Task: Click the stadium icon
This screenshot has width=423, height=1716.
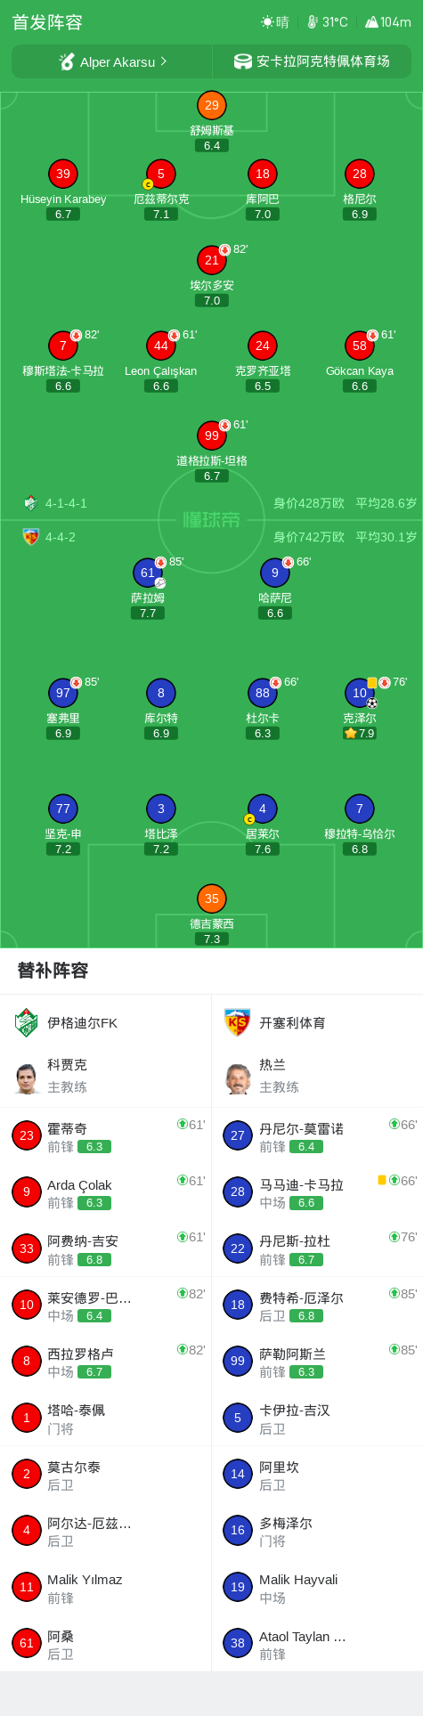Action: click(x=242, y=61)
